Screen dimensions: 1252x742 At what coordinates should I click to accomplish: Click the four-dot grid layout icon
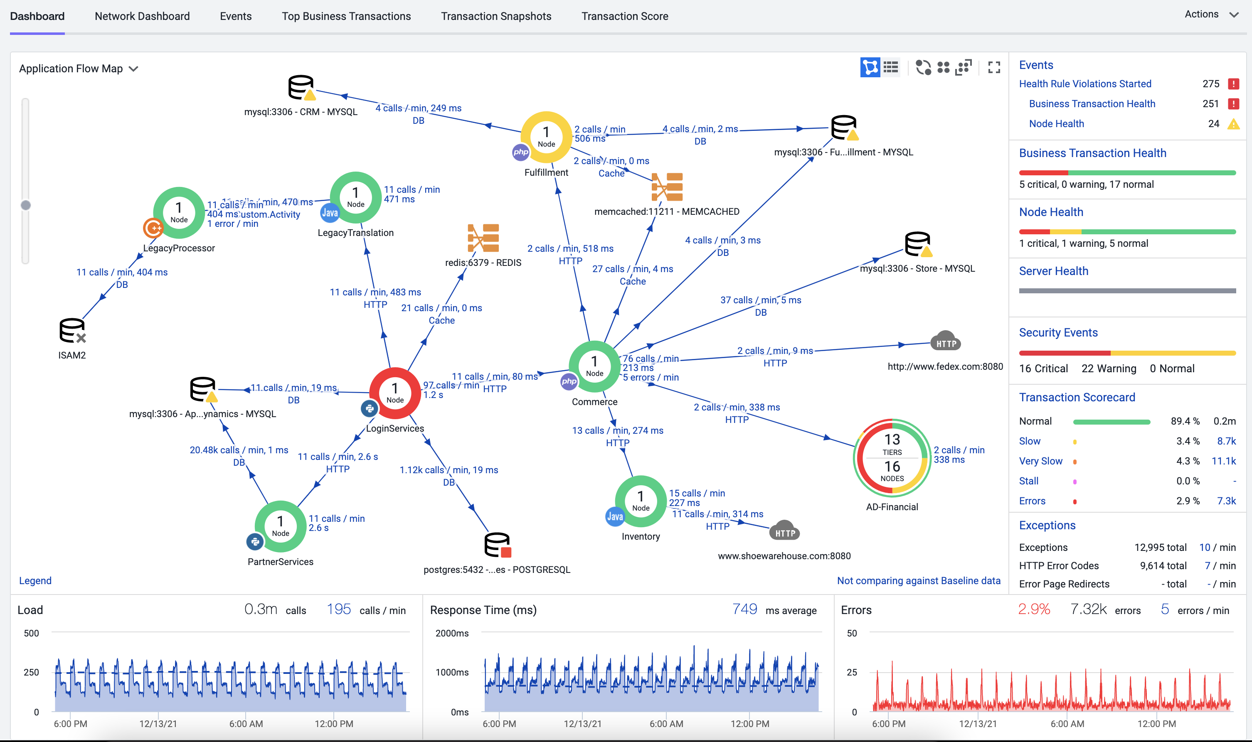944,67
